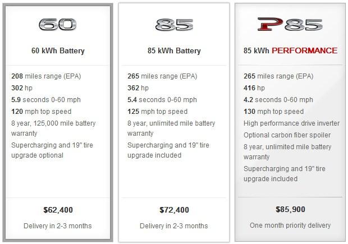Click the $85,900 price
The width and height of the screenshot is (348, 244).
click(x=290, y=210)
